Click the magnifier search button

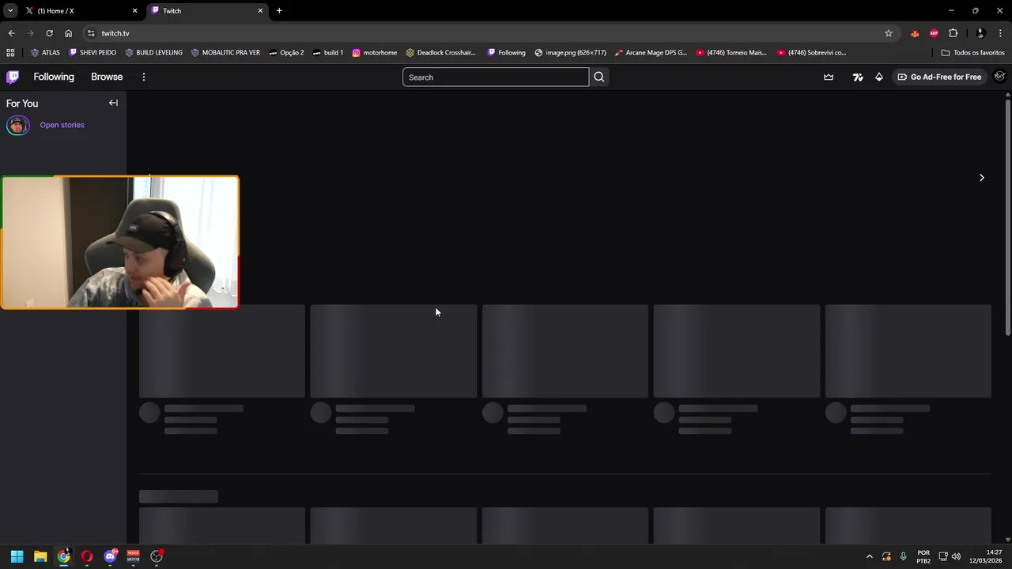tap(599, 77)
